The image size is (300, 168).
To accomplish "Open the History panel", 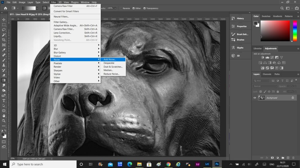I will [x=240, y=18].
